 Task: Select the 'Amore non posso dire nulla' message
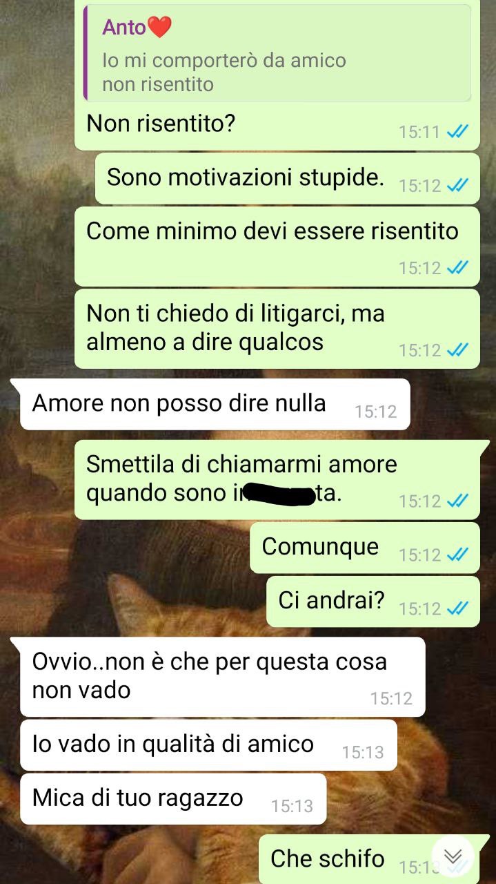click(x=215, y=404)
